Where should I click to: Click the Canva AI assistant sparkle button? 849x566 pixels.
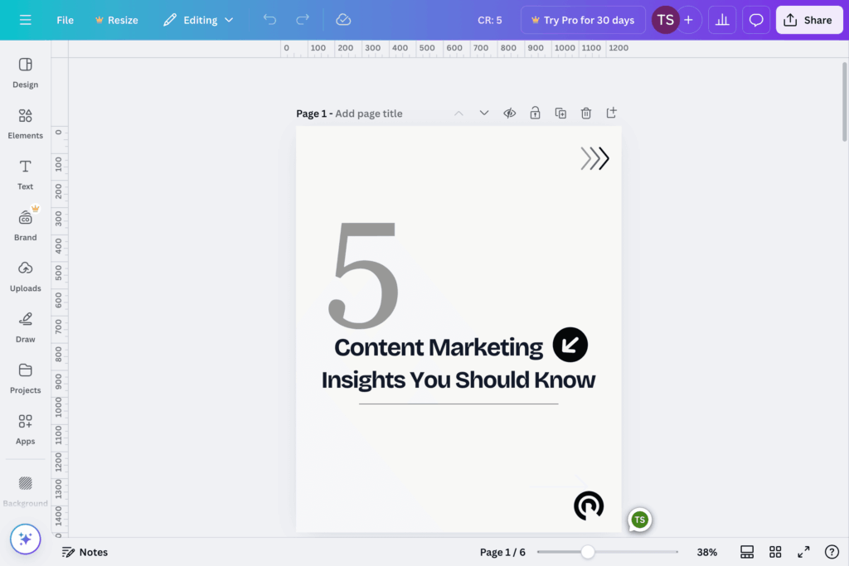click(25, 539)
